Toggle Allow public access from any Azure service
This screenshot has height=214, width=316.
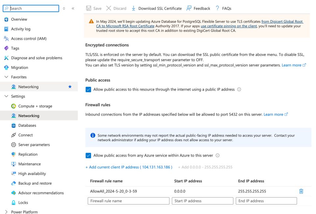88,155
